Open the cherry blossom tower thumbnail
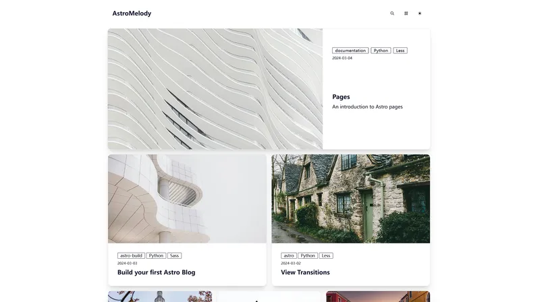The image size is (540, 302). [x=160, y=297]
